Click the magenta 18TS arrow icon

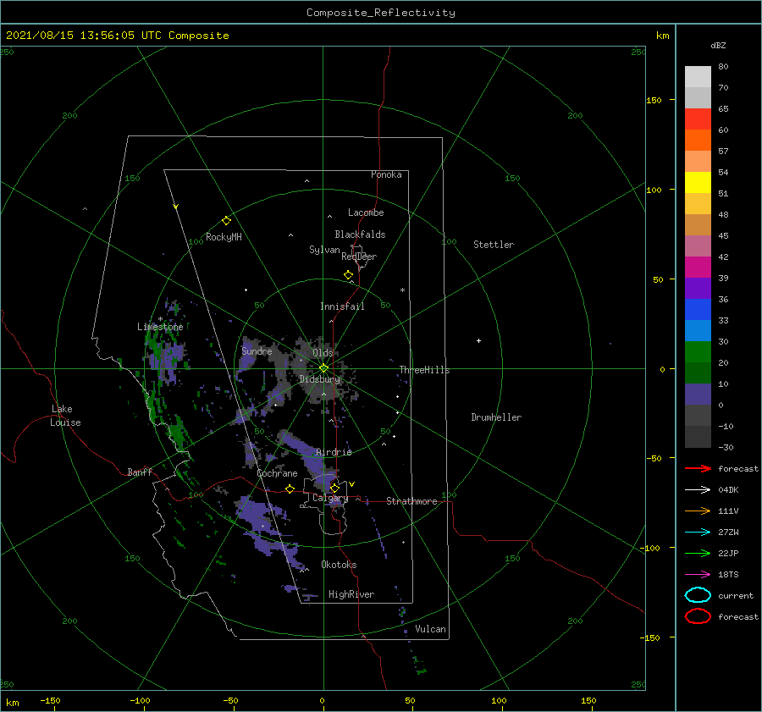point(698,575)
